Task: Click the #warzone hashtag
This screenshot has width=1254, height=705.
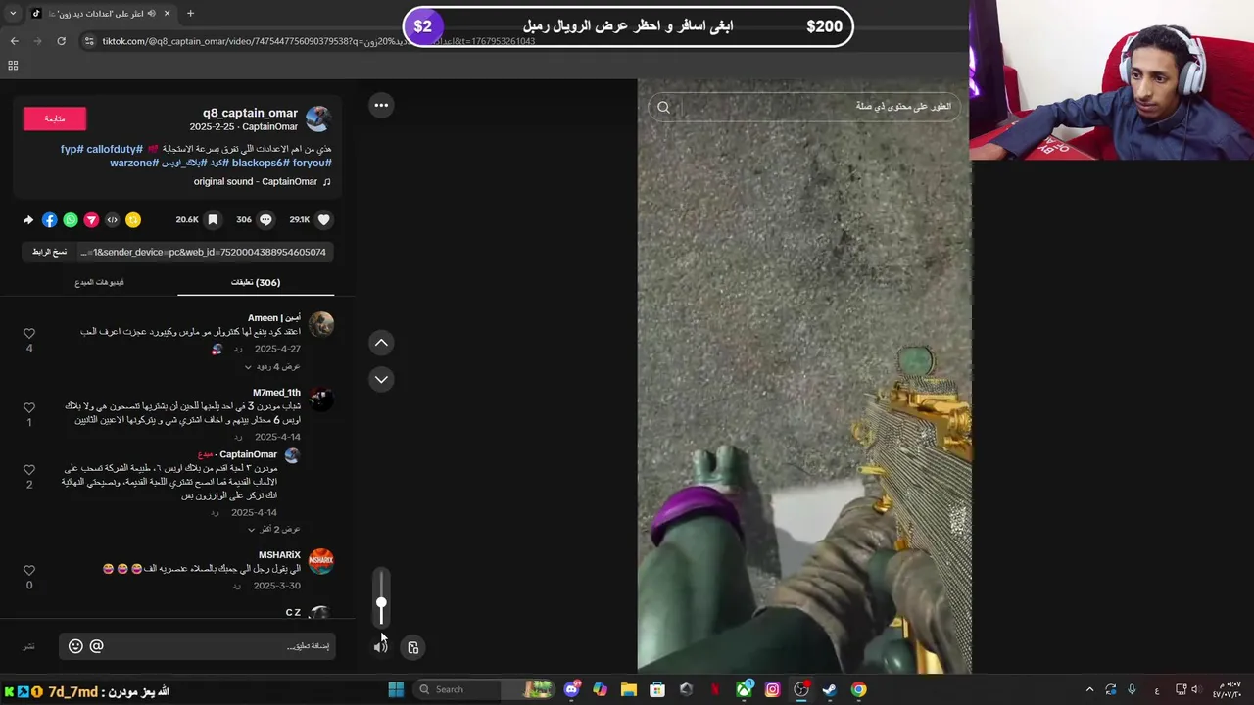Action: [x=134, y=163]
